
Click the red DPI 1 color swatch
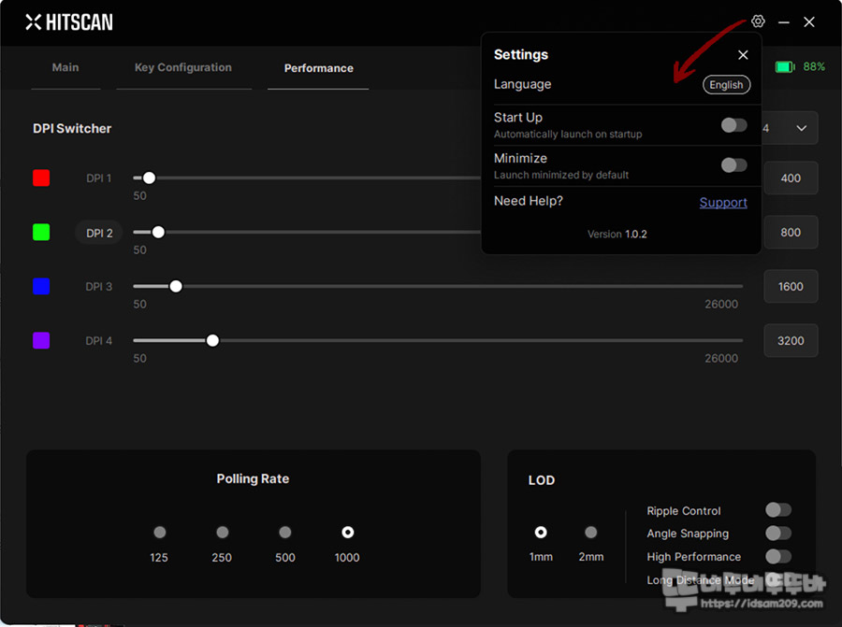(x=41, y=178)
